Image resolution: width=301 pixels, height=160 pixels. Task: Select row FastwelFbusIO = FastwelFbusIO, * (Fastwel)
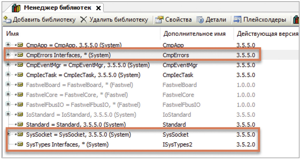83,105
